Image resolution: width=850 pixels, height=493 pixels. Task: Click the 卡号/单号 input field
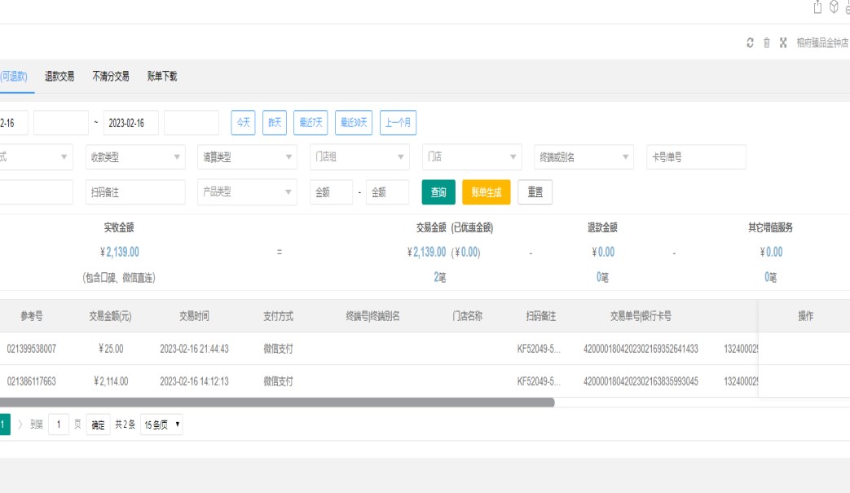click(696, 157)
